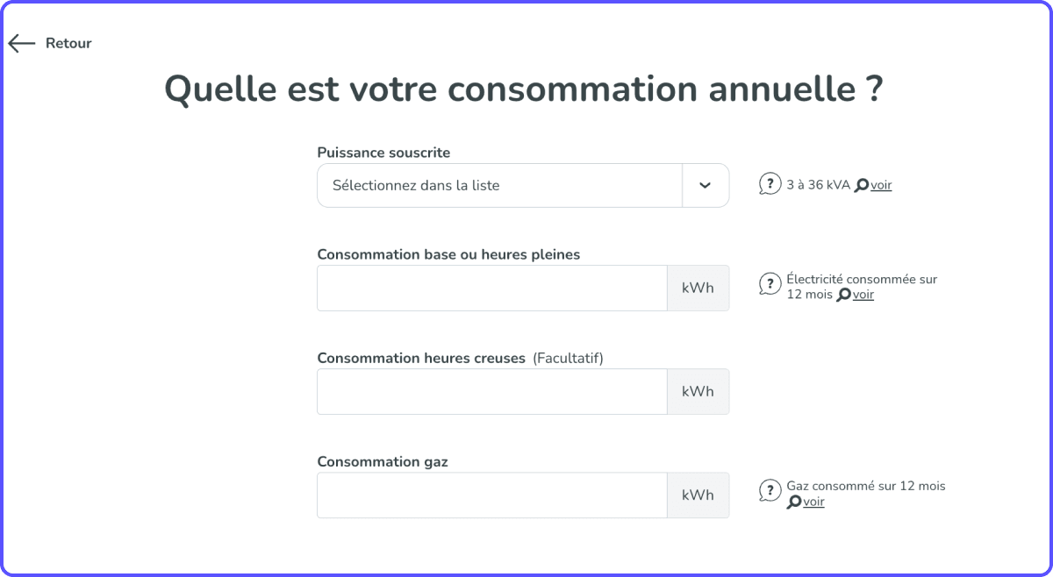The image size is (1053, 577).
Task: Open "voir" under the gas help text
Action: (813, 502)
